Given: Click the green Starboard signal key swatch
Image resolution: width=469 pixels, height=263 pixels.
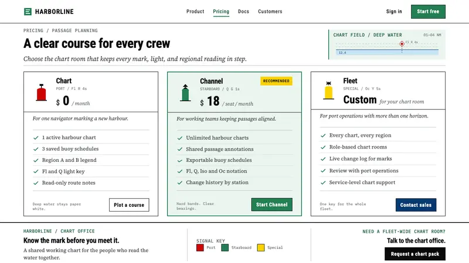Looking at the screenshot, I should click(x=225, y=247).
